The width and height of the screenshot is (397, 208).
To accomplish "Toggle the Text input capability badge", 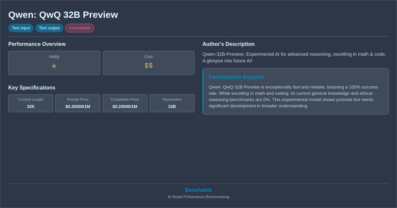I will [x=21, y=28].
